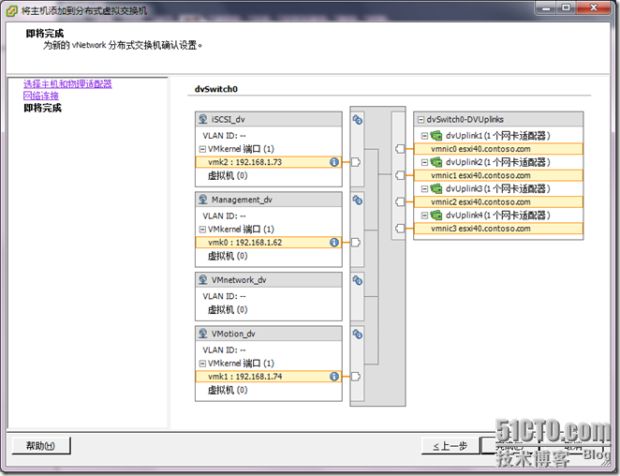Click the VMotion_dv port group network icon

(x=203, y=334)
